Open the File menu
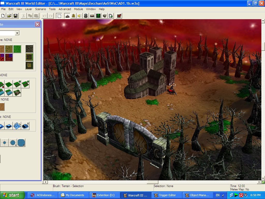 (3, 9)
